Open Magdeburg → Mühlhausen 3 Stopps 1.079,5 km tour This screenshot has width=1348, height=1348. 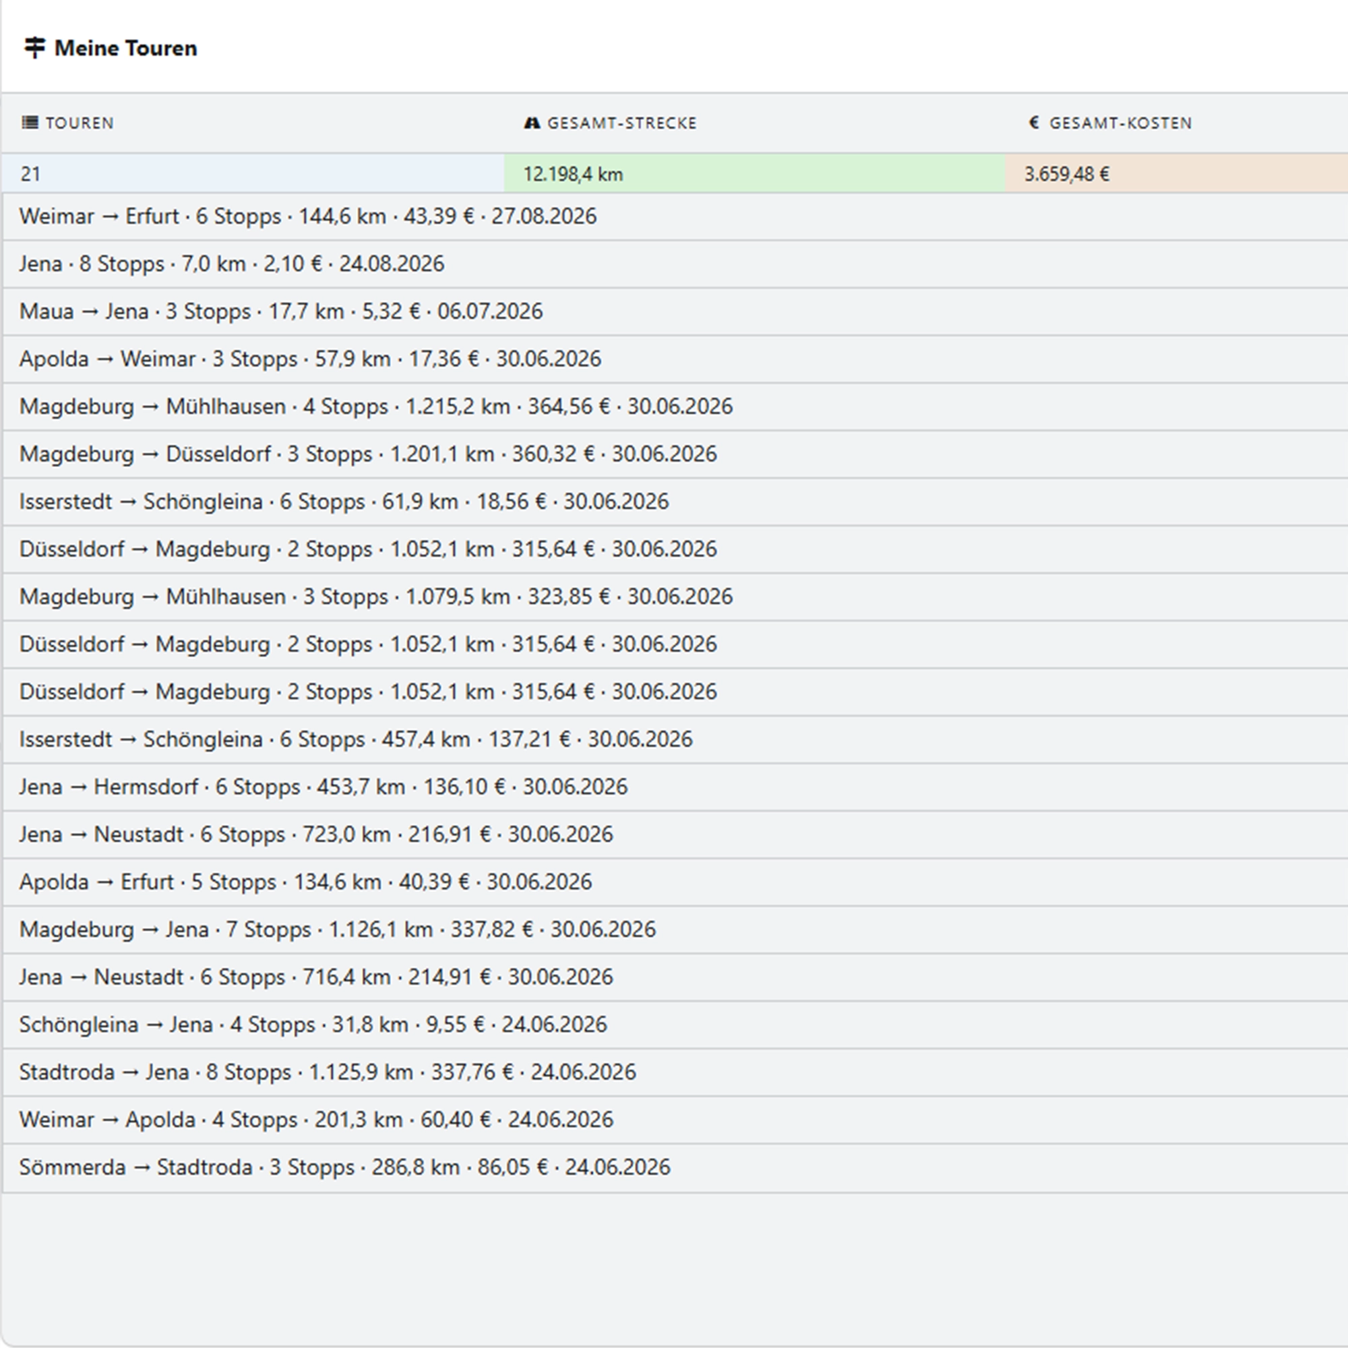tap(675, 596)
